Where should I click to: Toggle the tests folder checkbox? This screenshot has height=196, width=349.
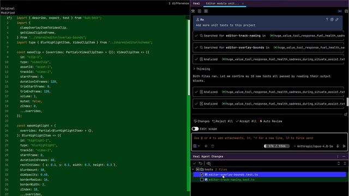click(x=197, y=169)
